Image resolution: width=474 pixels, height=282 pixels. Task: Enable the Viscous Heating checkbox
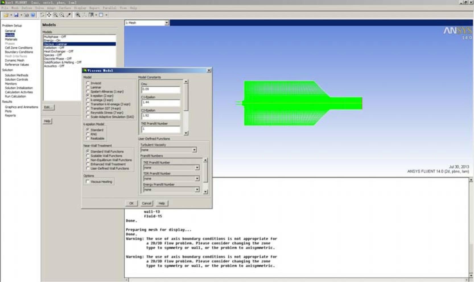tap(88, 182)
